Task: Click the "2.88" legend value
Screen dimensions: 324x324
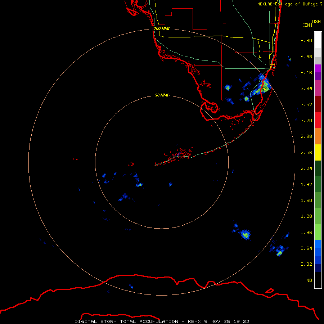Action: click(x=306, y=136)
